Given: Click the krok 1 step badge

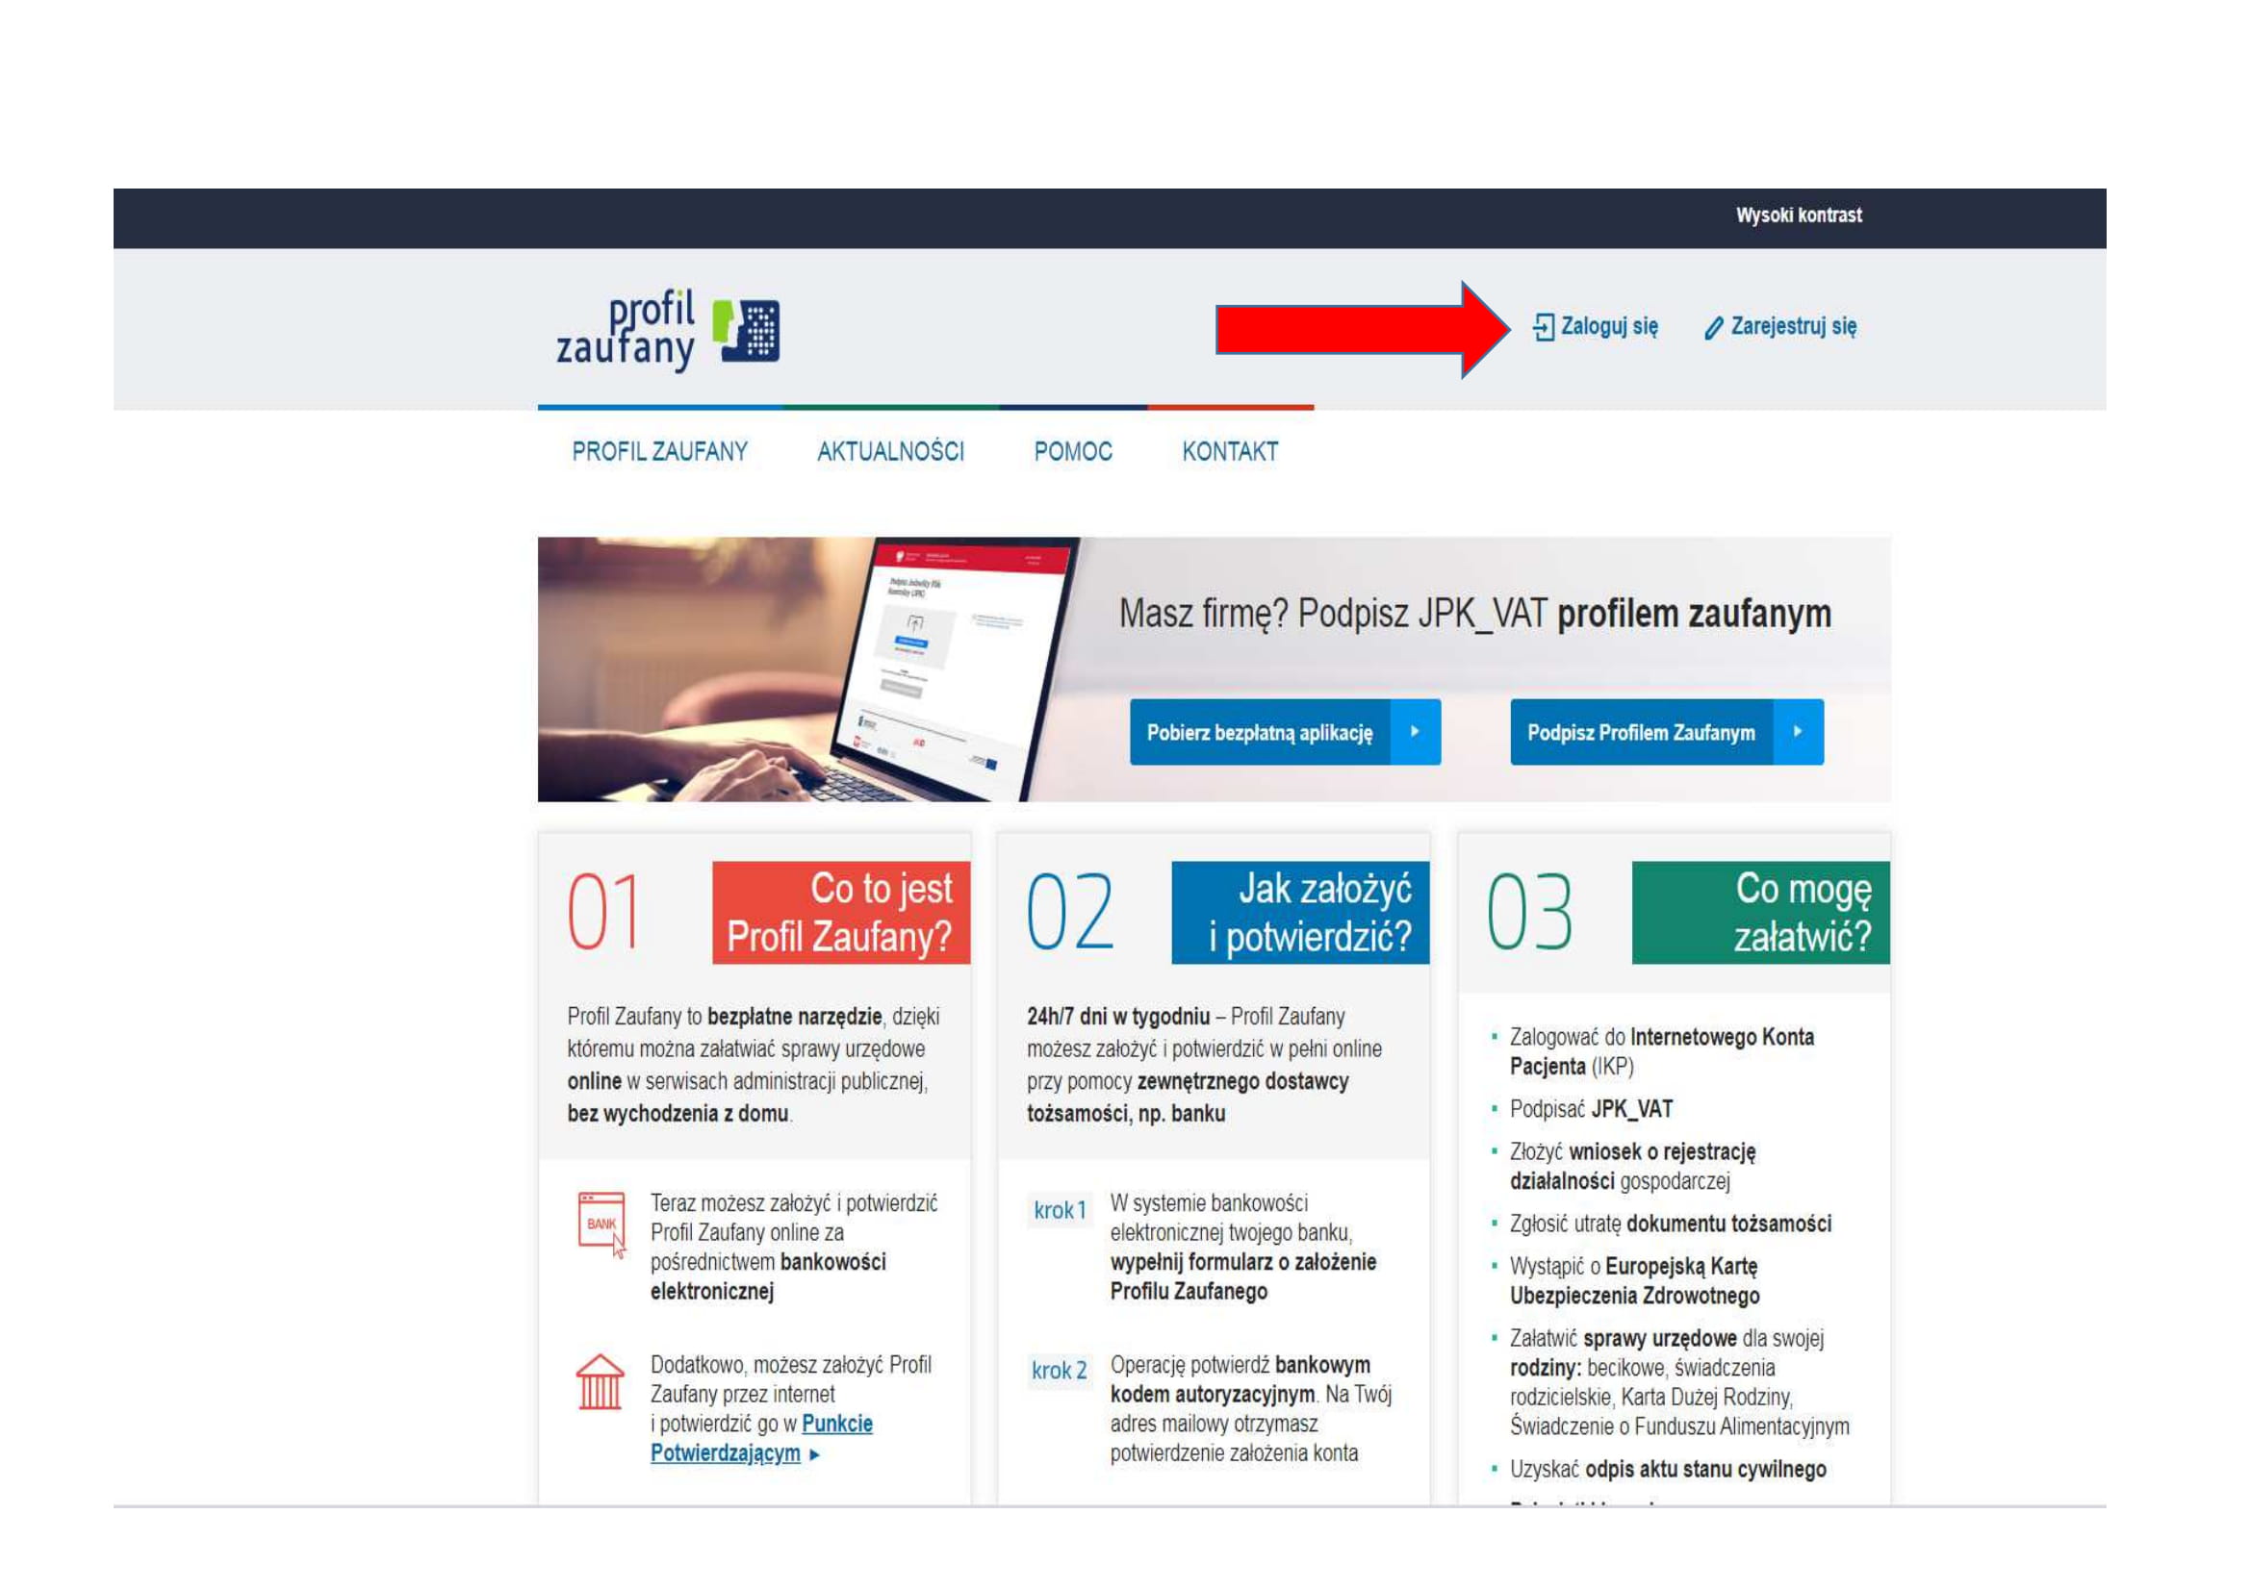Looking at the screenshot, I should (x=1060, y=1211).
